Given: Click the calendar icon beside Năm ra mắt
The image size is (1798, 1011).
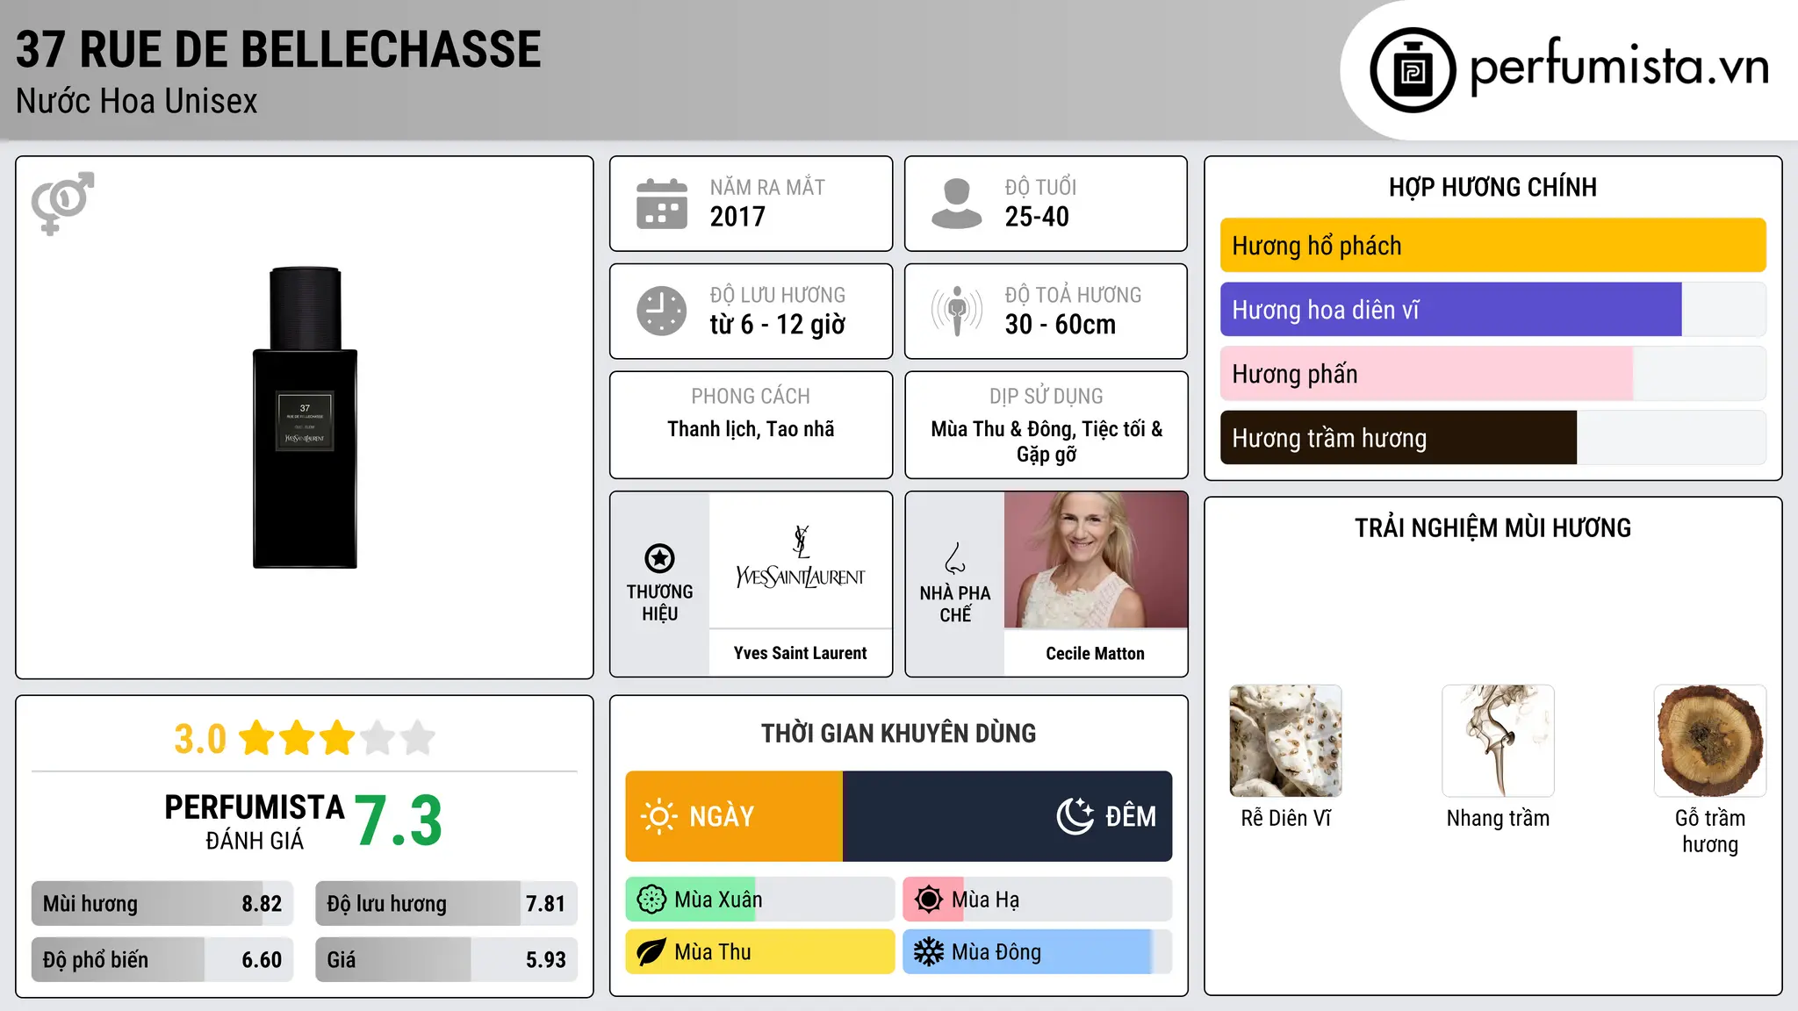Looking at the screenshot, I should (x=662, y=204).
